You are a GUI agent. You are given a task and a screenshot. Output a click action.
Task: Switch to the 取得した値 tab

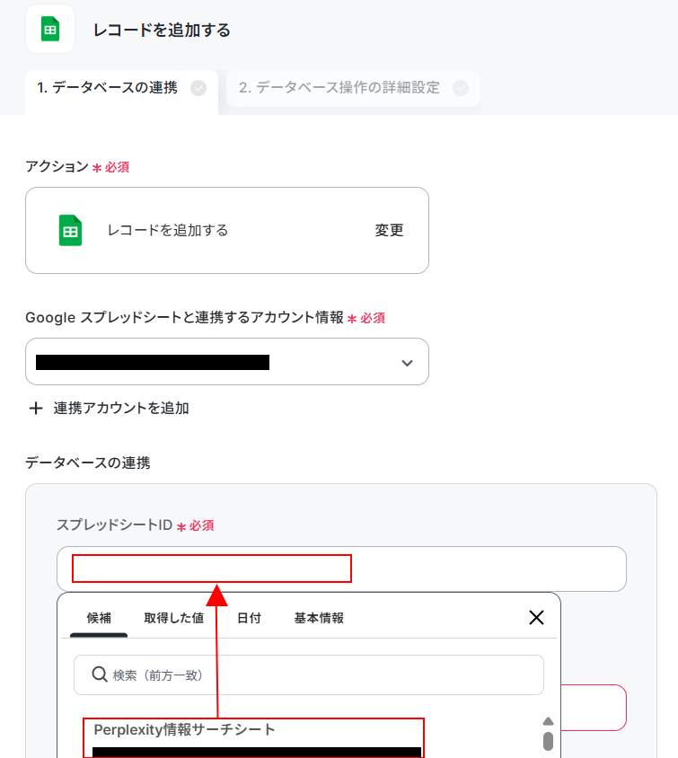coord(174,618)
